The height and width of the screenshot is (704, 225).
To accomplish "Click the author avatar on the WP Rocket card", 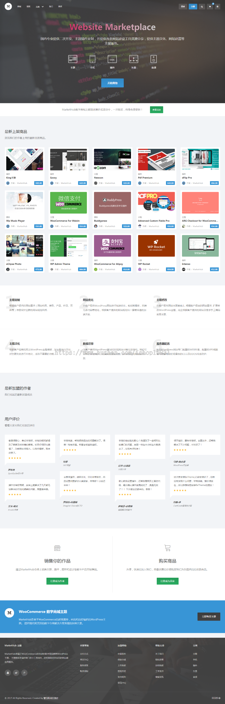I will pyautogui.click(x=139, y=269).
